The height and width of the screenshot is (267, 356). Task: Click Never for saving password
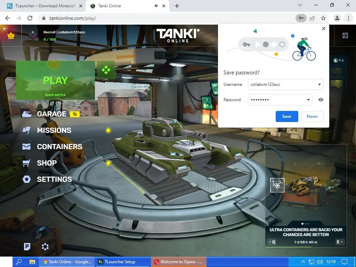click(312, 116)
